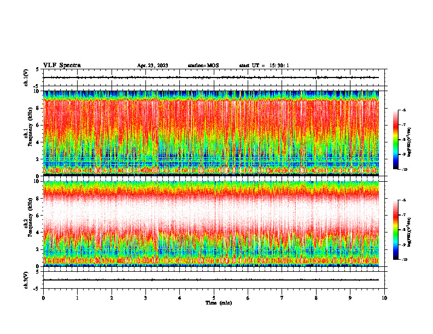
Task: Click the 'VLF Spectra' title text
Action: (62, 65)
